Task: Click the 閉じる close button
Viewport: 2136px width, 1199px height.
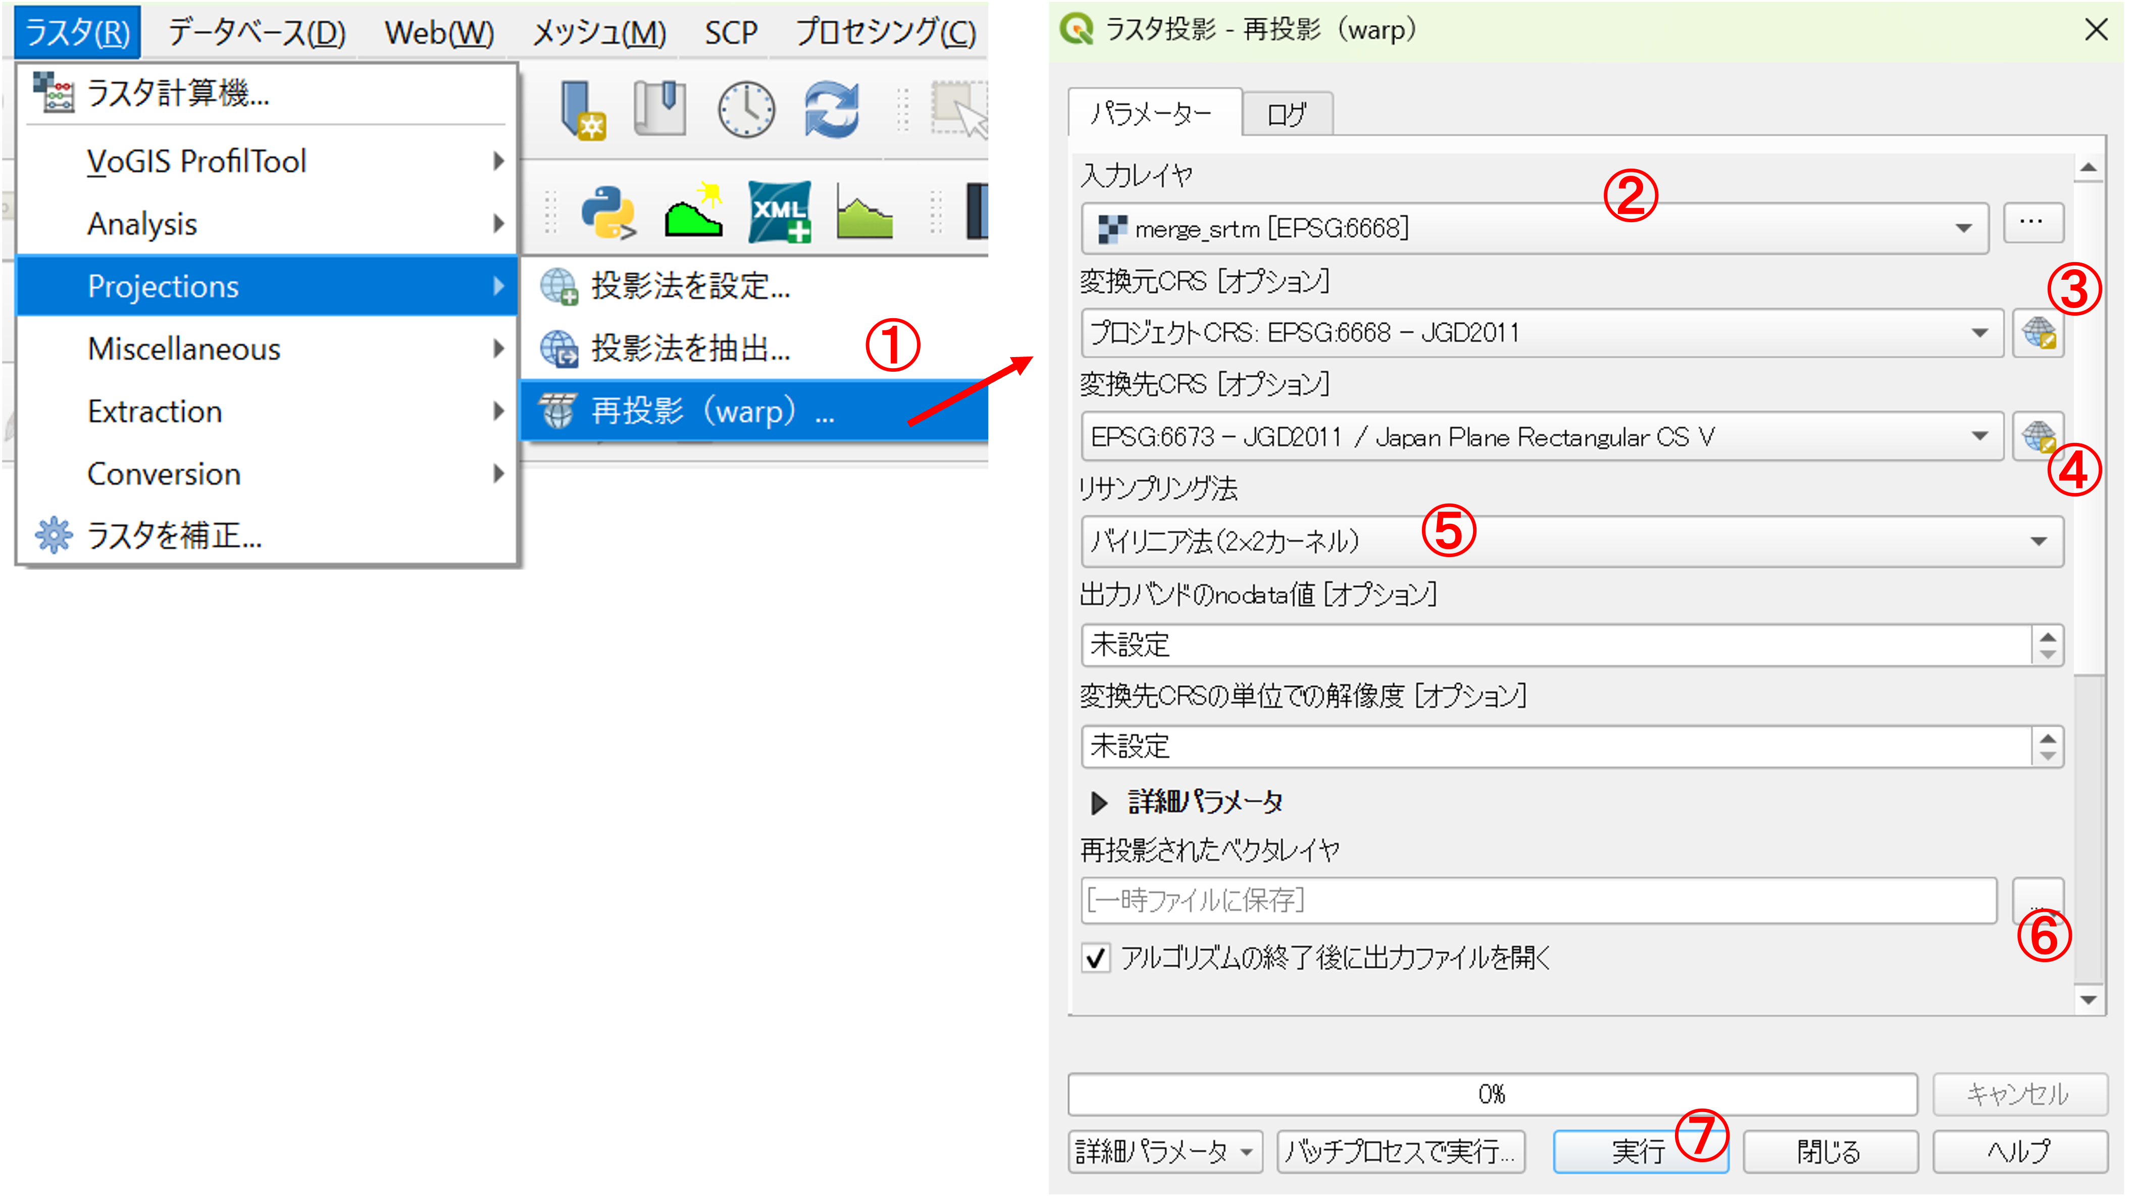Action: click(1830, 1151)
